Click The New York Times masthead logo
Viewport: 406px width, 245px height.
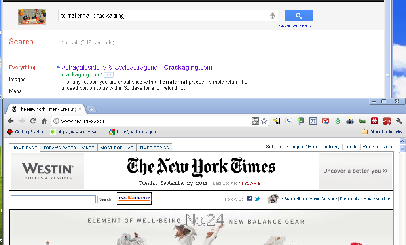pos(201,167)
